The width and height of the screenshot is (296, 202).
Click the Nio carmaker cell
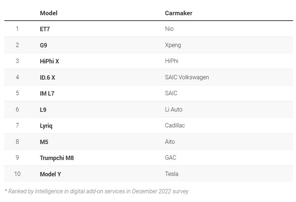pos(169,29)
